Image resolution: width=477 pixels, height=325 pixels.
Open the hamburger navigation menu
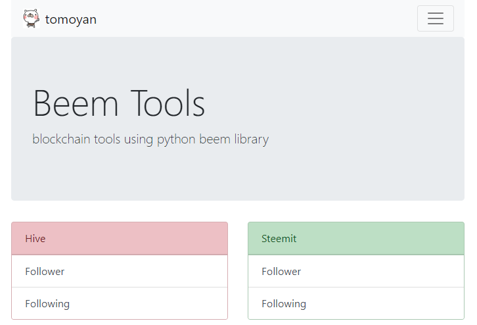436,18
